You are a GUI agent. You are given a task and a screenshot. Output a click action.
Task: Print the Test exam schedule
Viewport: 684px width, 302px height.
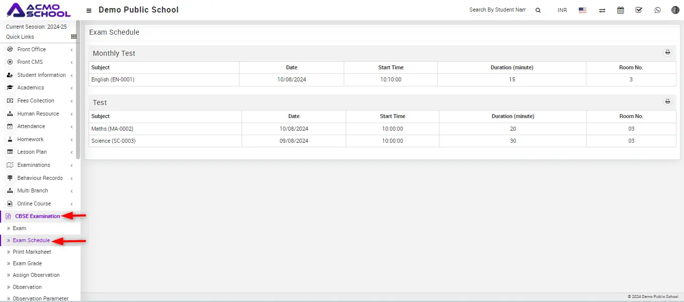667,102
